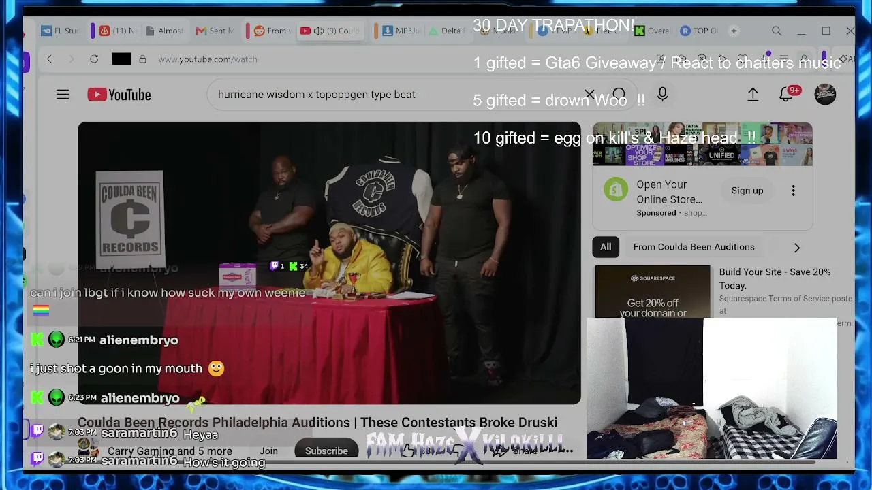The image size is (872, 490).
Task: Click the Shopify ad logo icon
Action: point(616,190)
